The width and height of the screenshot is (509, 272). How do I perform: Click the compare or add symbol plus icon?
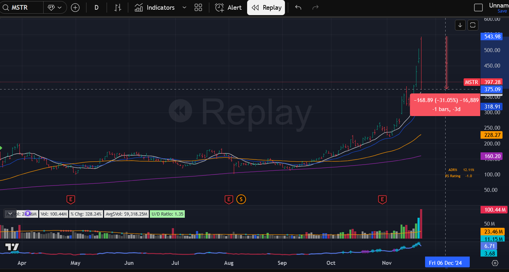pos(75,8)
